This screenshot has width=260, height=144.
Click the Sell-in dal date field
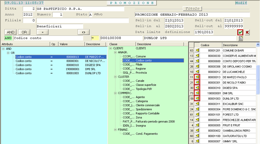(174, 20)
